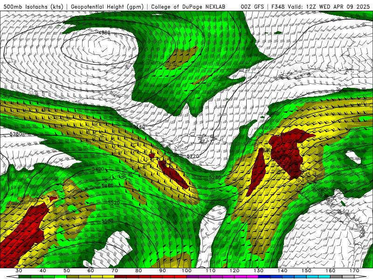Click the 5160 height contour label
This screenshot has height=279, width=373.
(x=139, y=127)
